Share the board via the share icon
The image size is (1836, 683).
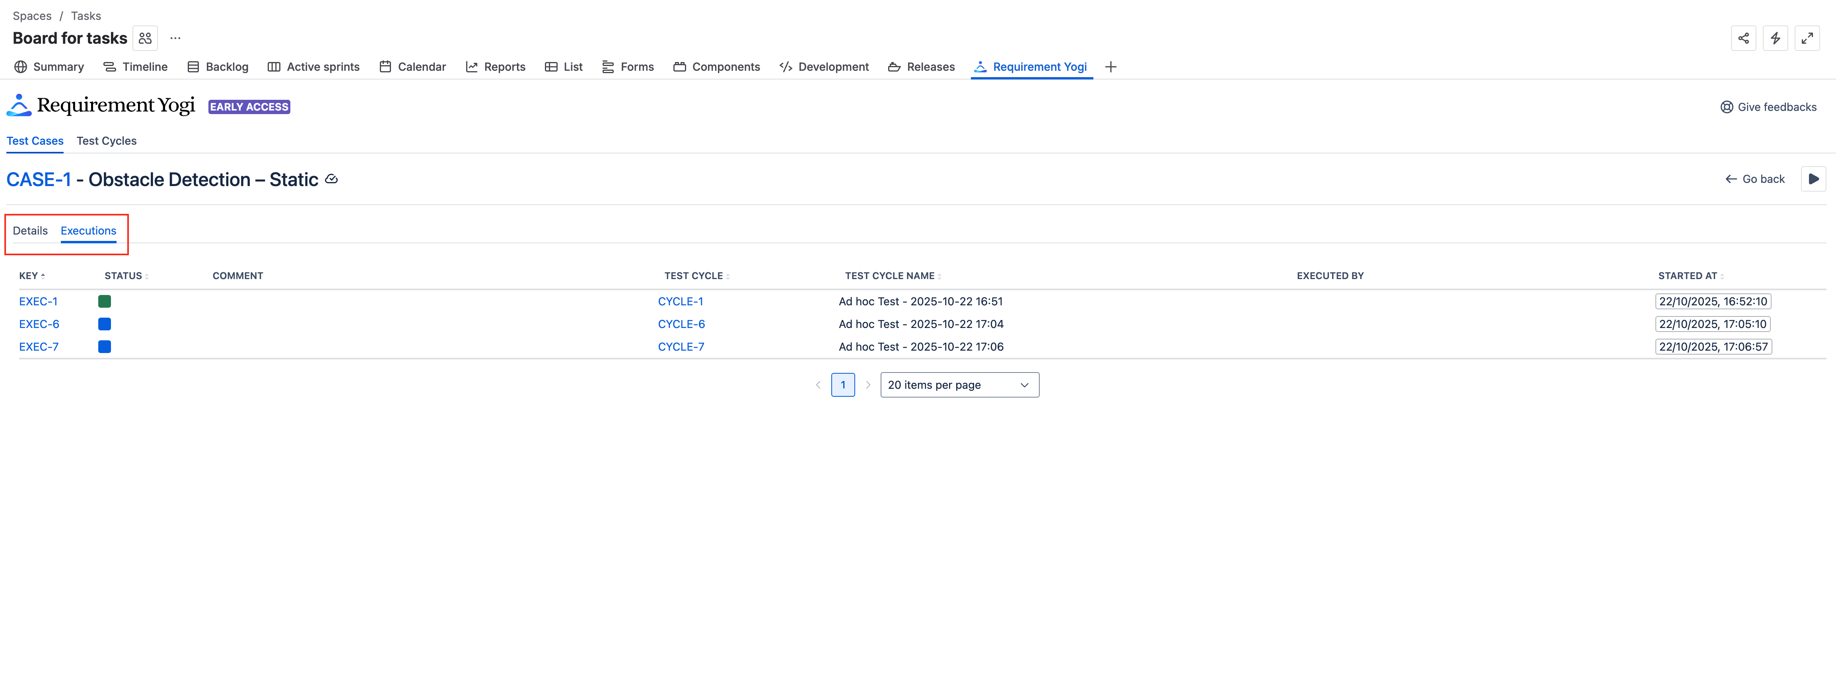pyautogui.click(x=1743, y=38)
